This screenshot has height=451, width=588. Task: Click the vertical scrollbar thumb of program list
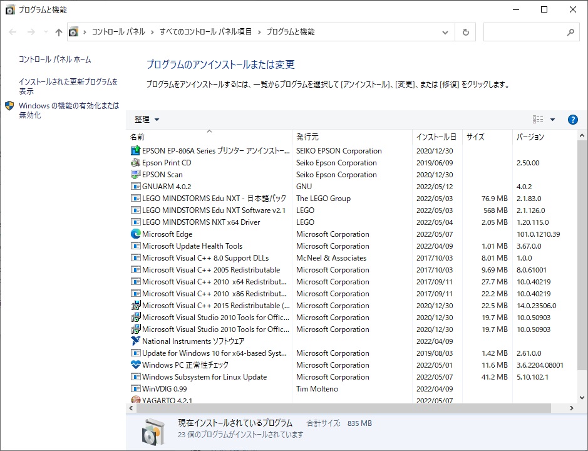(582, 255)
